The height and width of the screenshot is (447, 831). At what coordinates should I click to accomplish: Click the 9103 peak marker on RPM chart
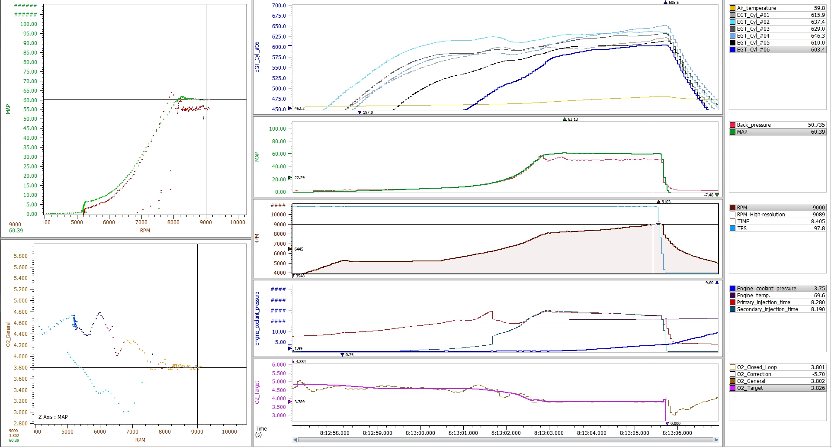(x=658, y=202)
